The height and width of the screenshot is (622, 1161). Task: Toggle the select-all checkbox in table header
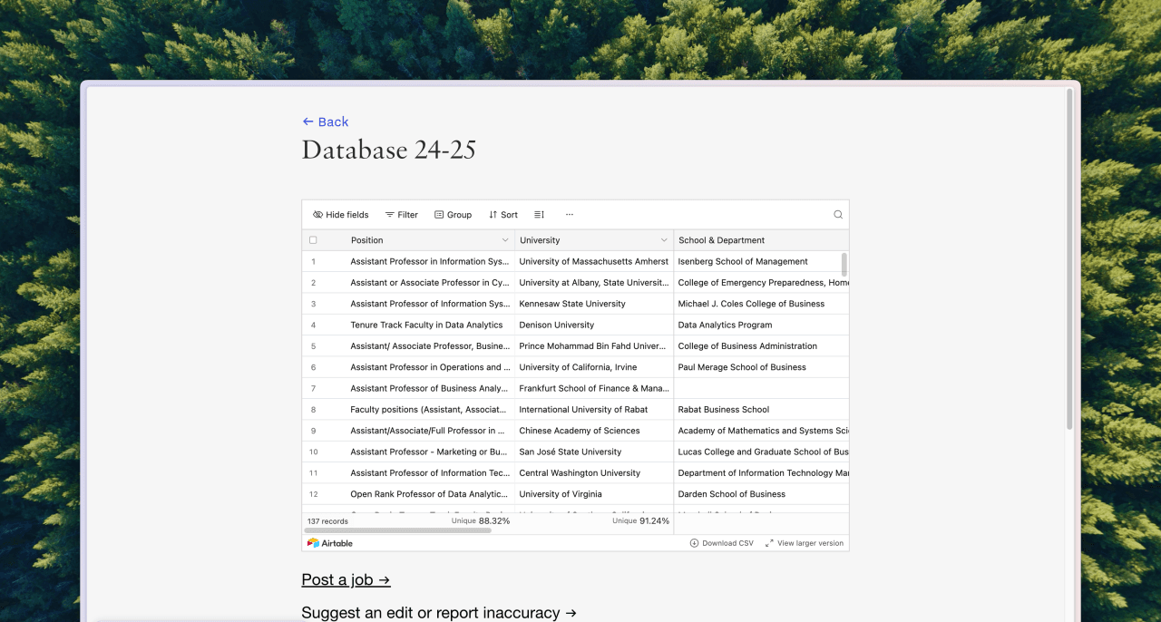click(x=313, y=240)
